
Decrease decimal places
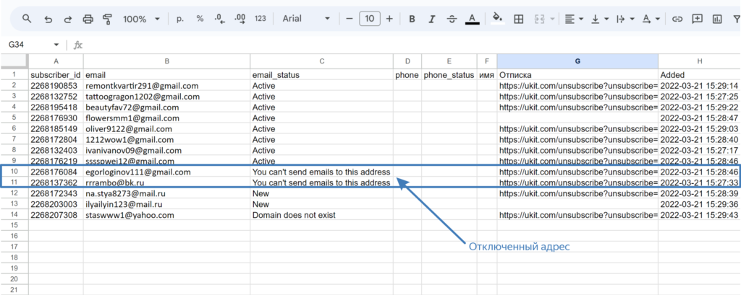click(x=220, y=19)
